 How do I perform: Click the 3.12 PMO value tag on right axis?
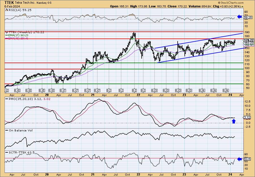click(x=247, y=117)
